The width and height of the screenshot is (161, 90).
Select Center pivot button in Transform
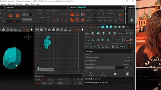coord(44,80)
